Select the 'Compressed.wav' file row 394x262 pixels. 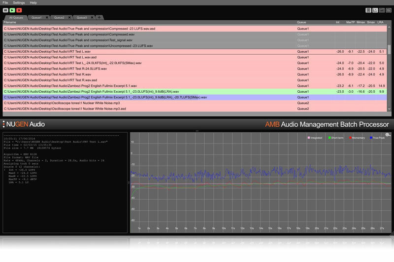point(195,35)
